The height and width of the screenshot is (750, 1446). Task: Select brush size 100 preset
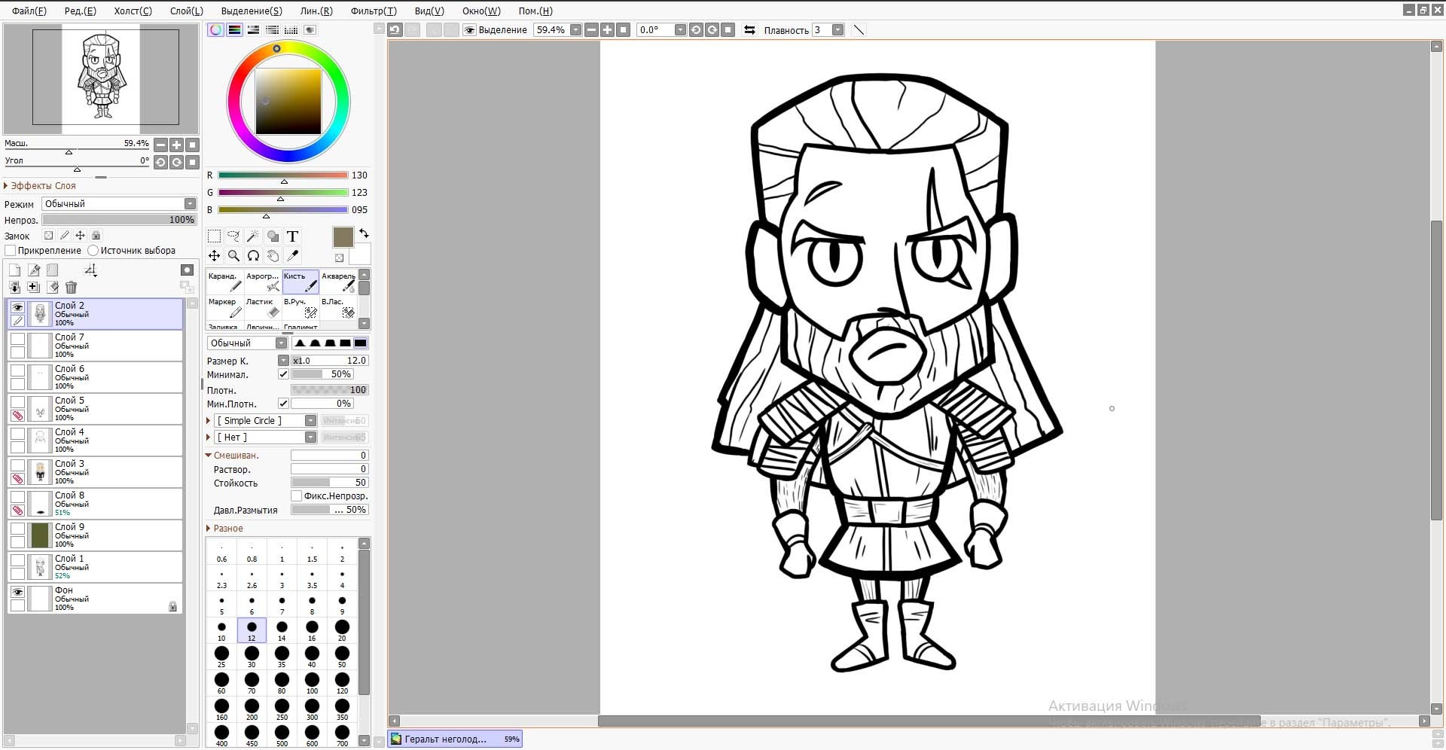click(x=312, y=683)
